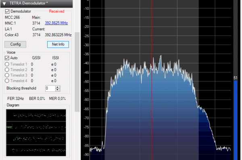Increase Blocking threshold with up arrow

[58, 87]
